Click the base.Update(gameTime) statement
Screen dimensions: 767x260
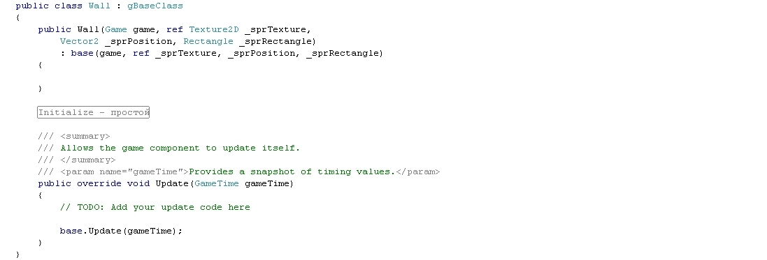pos(122,231)
